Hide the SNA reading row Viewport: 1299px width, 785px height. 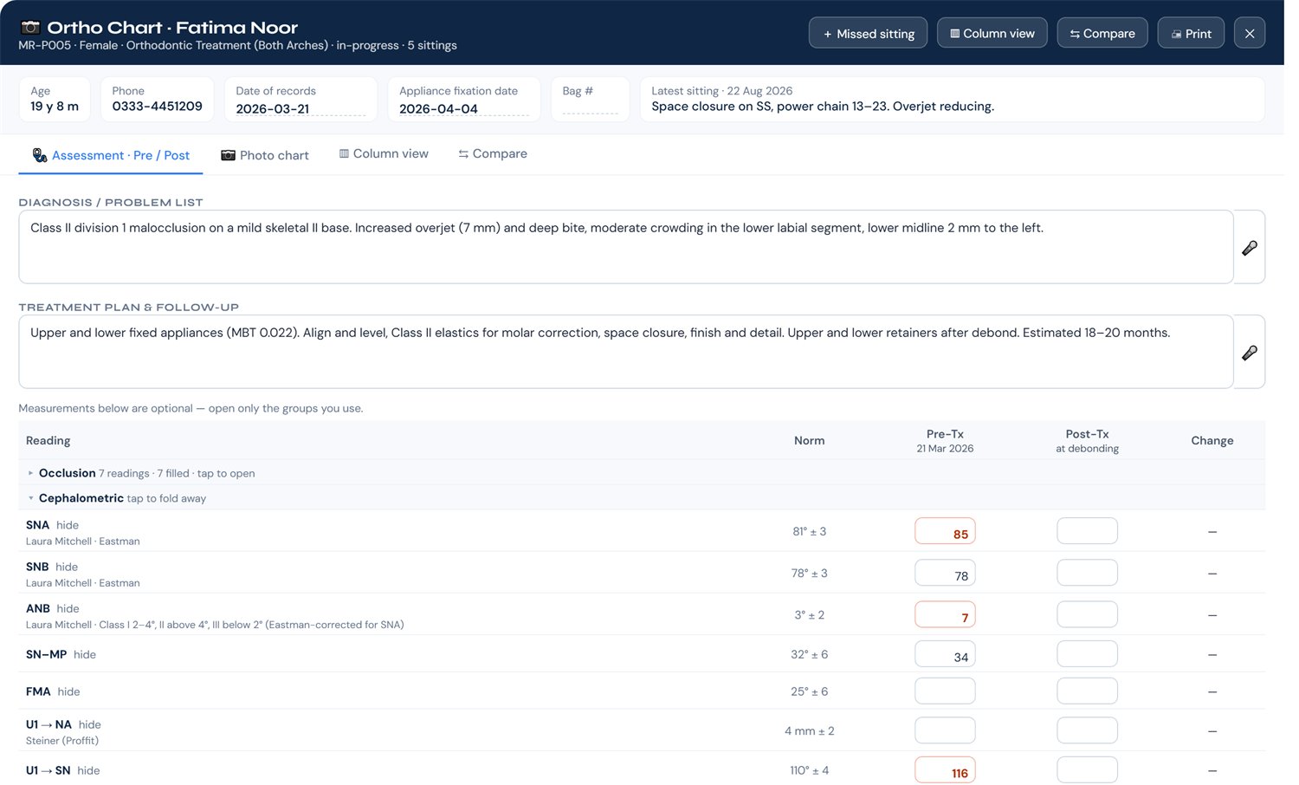point(68,525)
